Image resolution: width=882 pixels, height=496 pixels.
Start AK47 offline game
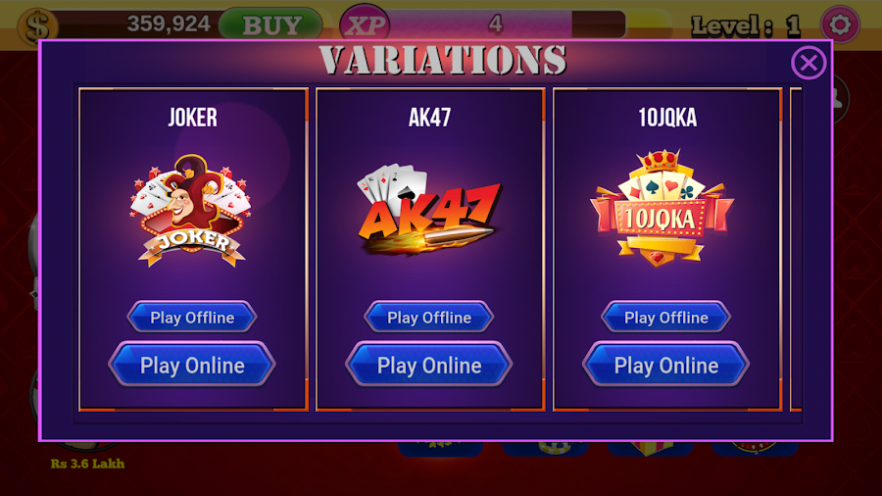pyautogui.click(x=429, y=318)
